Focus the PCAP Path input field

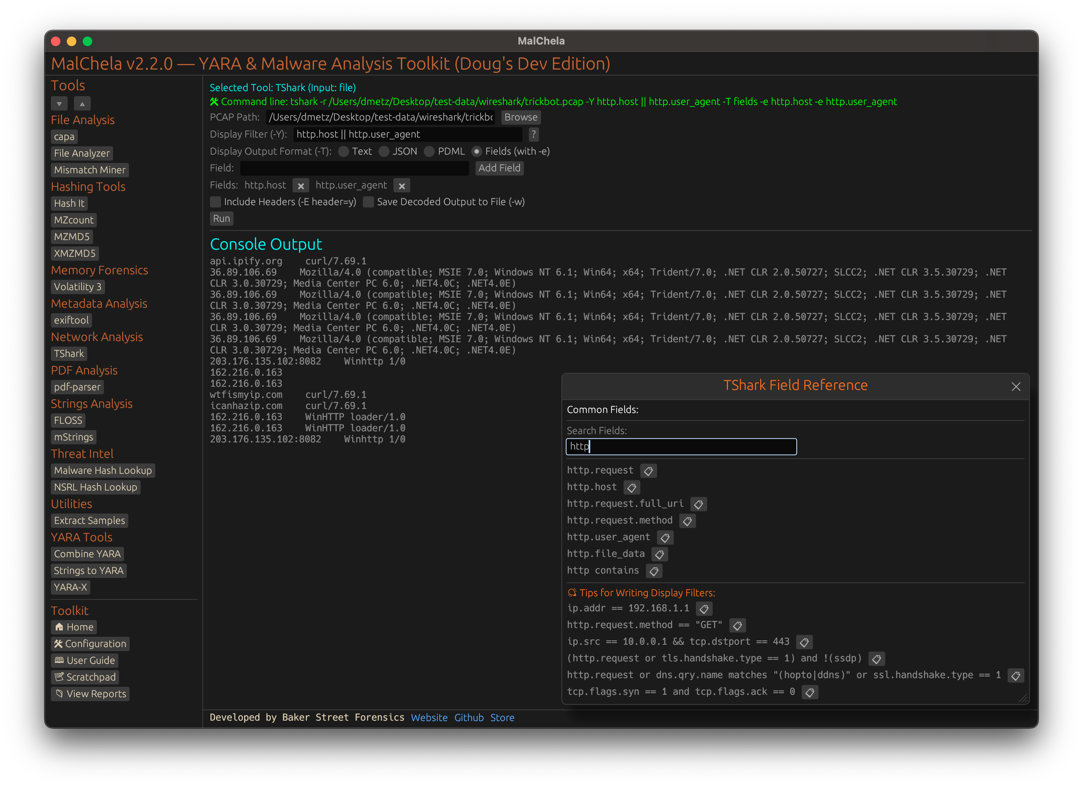[380, 117]
